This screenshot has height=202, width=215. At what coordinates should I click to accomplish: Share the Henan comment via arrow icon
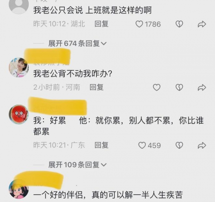click(x=202, y=88)
